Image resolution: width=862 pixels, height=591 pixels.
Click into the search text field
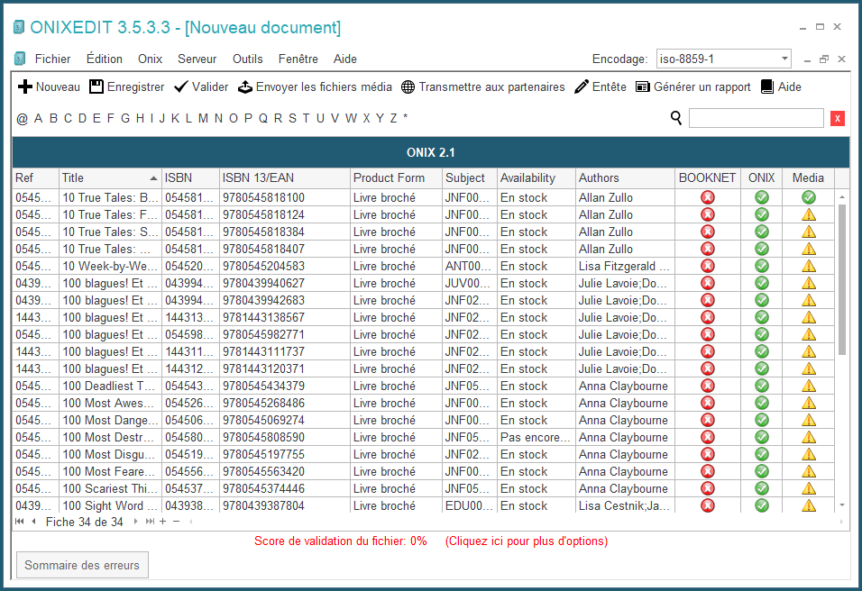coord(756,118)
